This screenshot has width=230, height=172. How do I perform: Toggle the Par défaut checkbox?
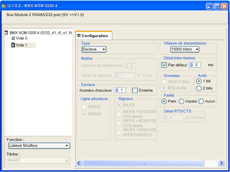164,65
